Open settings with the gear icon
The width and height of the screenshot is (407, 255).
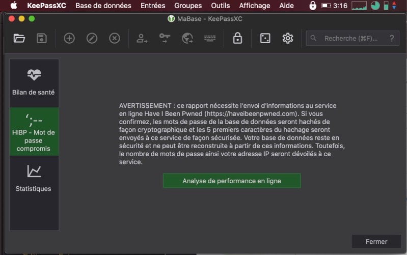pos(288,38)
